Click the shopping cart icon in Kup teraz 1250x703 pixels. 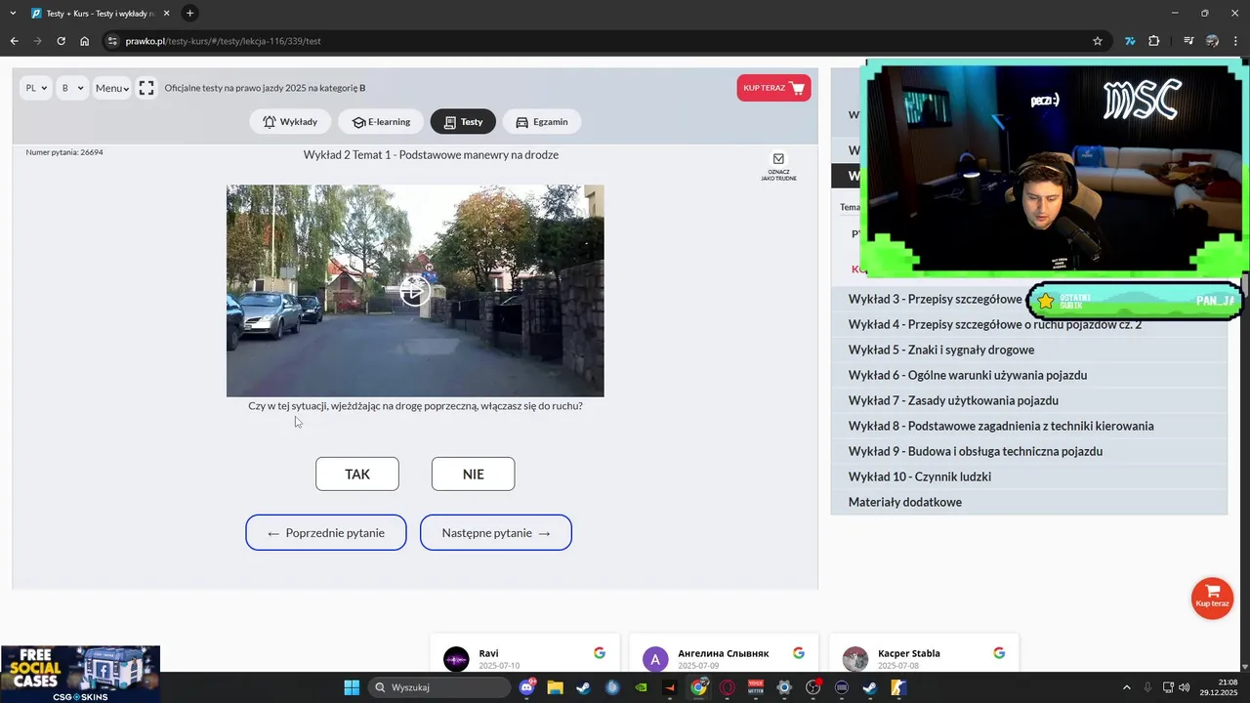tap(797, 88)
